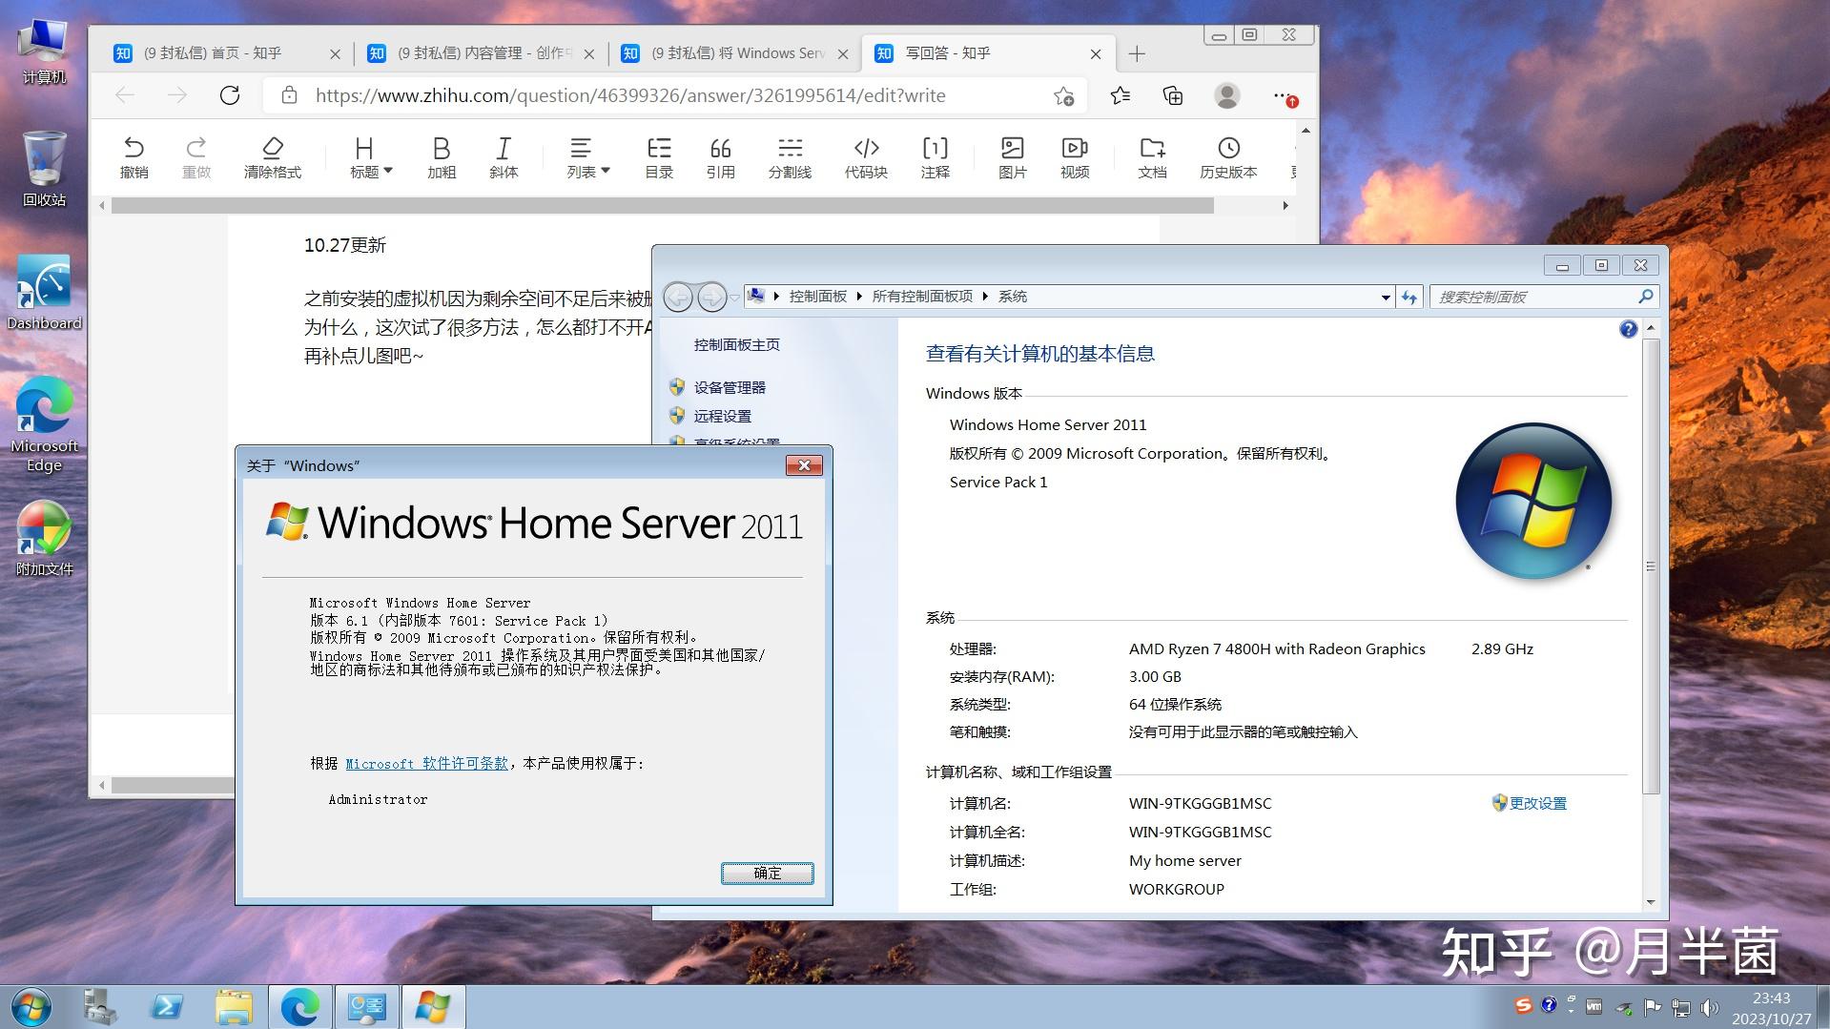Viewport: 1830px width, 1029px height.
Task: Switch to the 将 Windows Serv tab
Action: pyautogui.click(x=734, y=53)
